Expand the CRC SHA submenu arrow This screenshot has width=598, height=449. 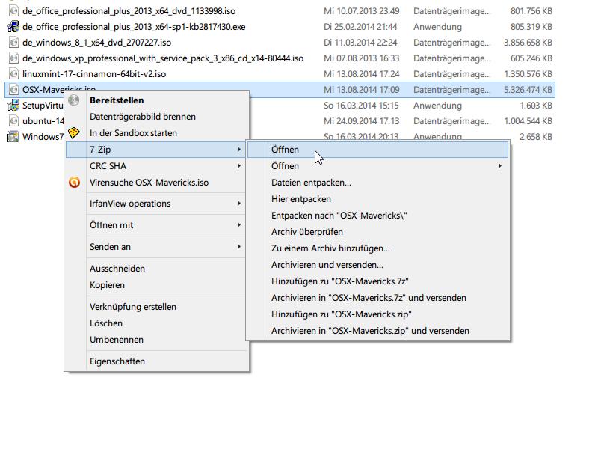(238, 165)
